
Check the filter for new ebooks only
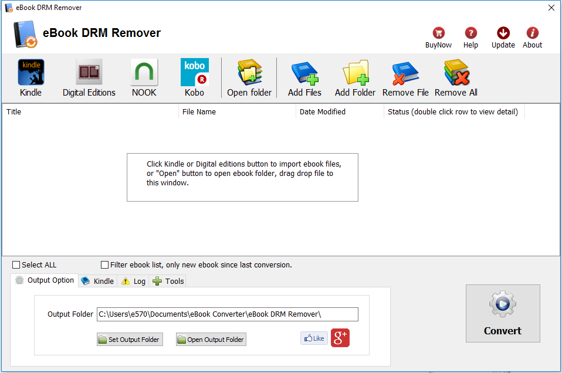104,265
